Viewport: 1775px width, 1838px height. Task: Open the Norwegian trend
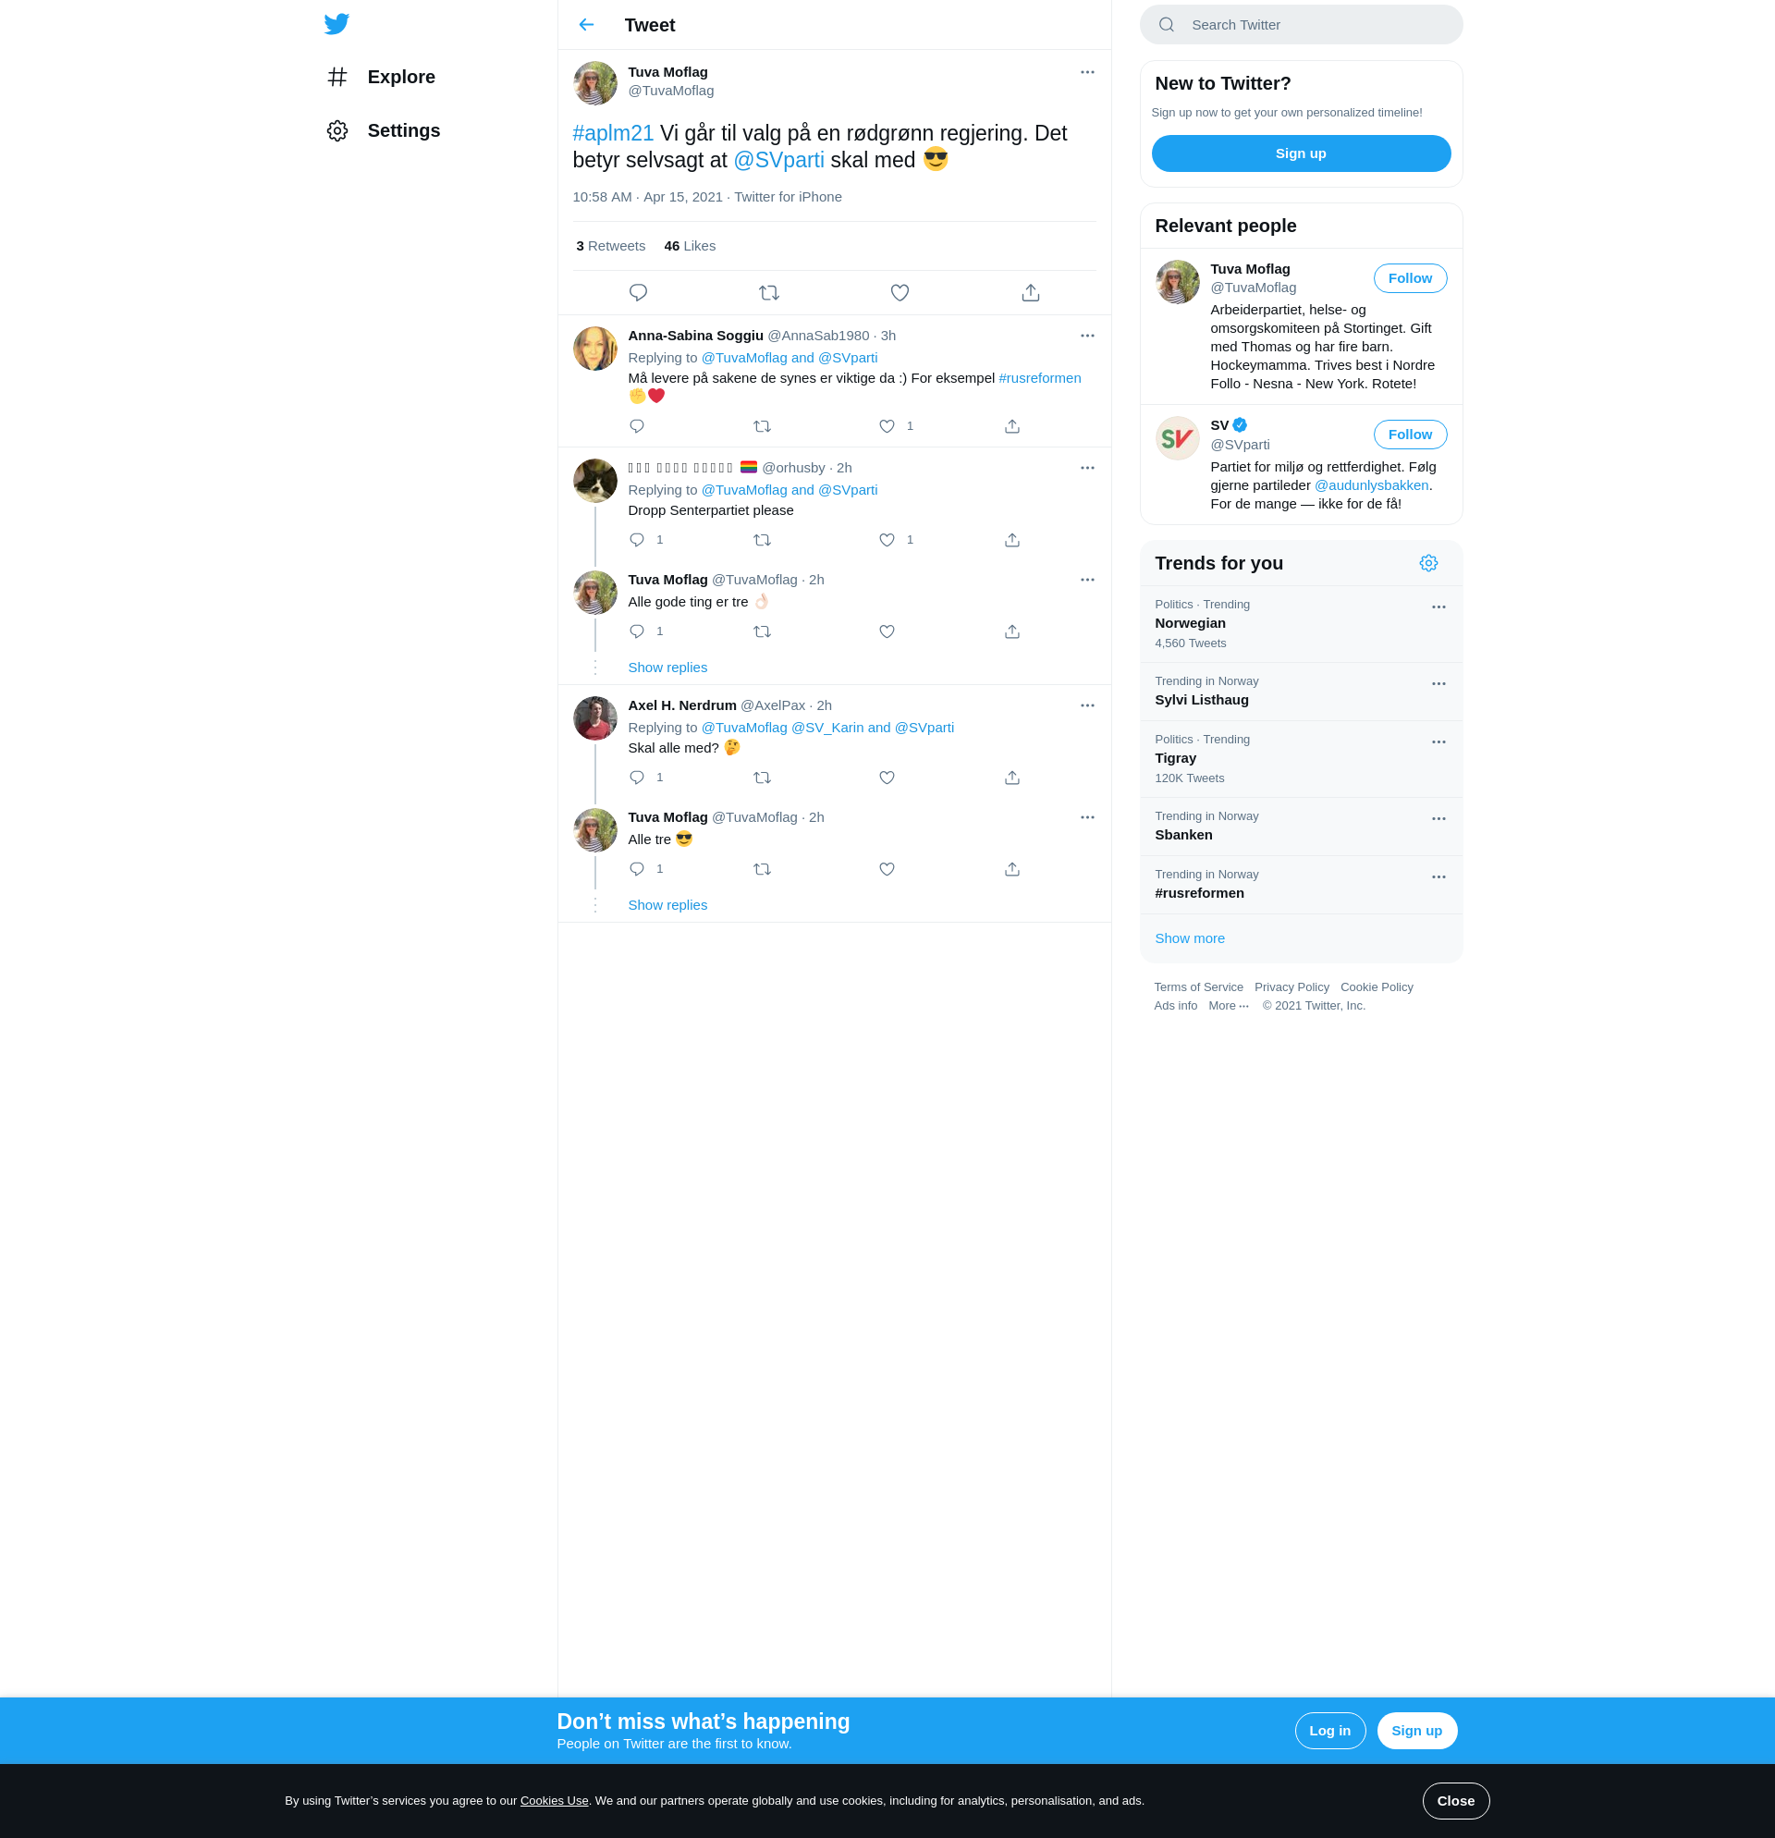tap(1301, 625)
